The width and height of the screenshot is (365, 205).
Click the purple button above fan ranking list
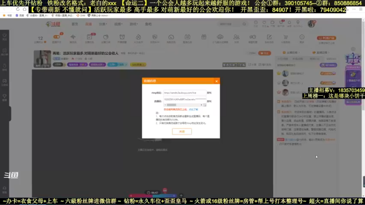[x=328, y=65]
